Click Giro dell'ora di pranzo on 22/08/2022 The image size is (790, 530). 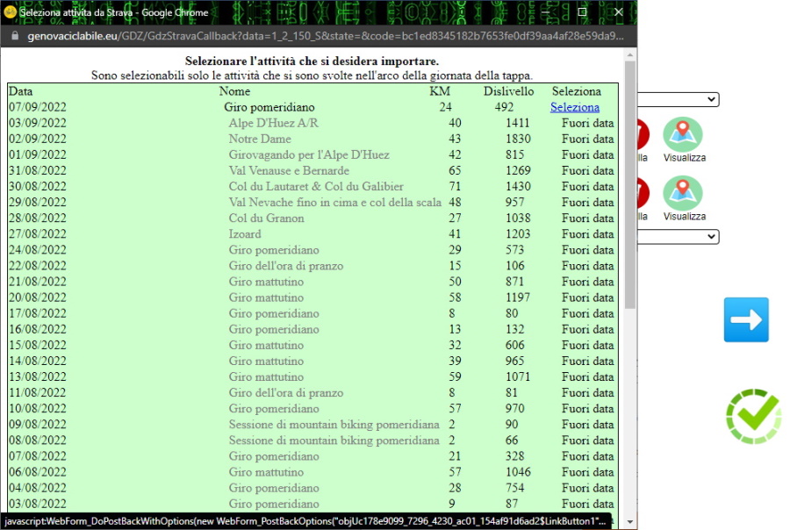285,266
